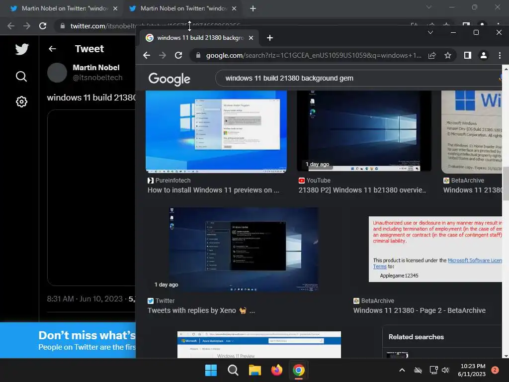Launch Firefox from the taskbar

(276, 370)
